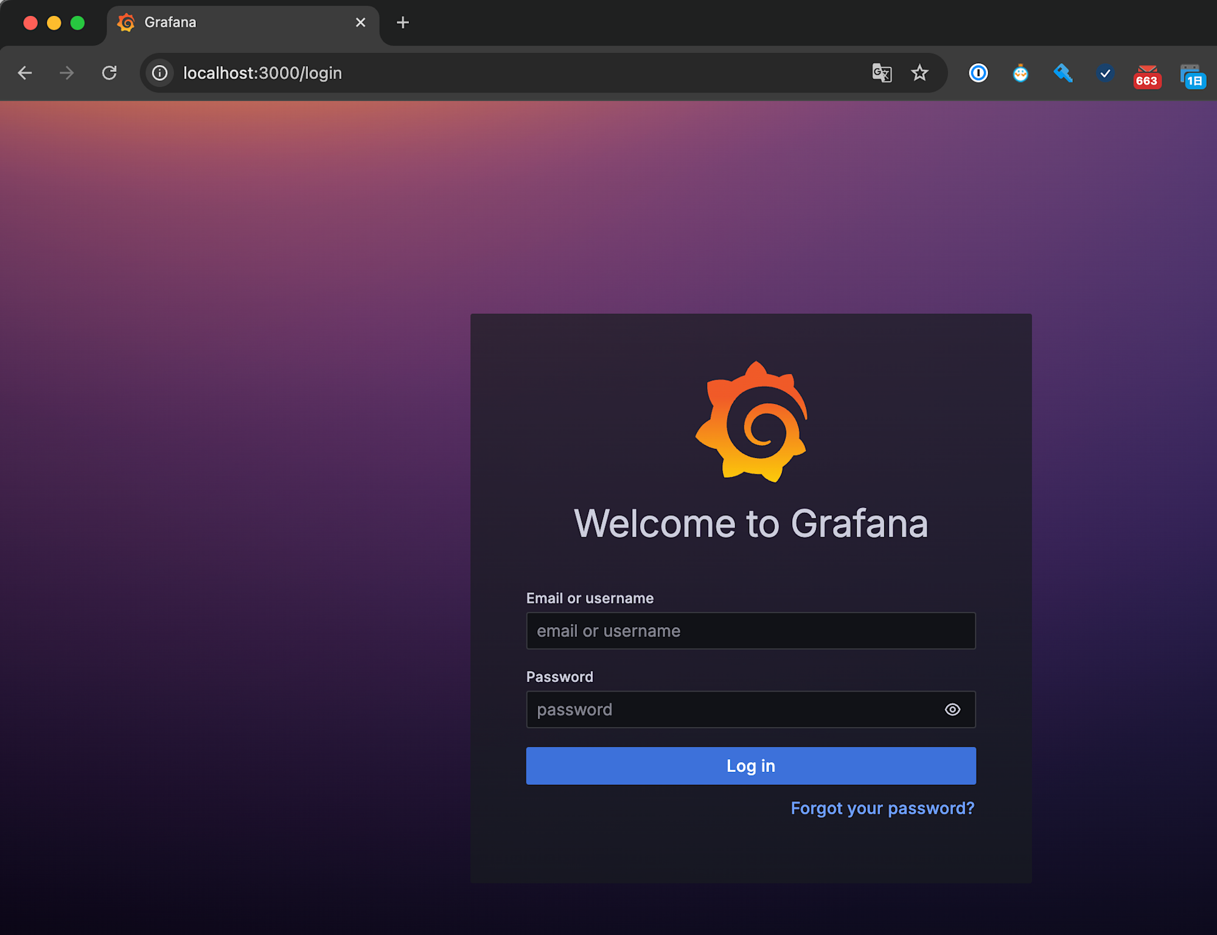
Task: Show password with the eye icon
Action: [952, 709]
